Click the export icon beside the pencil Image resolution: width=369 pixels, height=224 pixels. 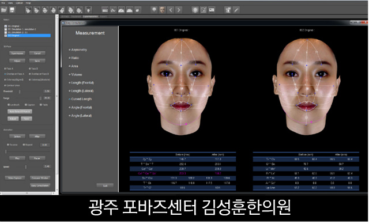[228, 10]
